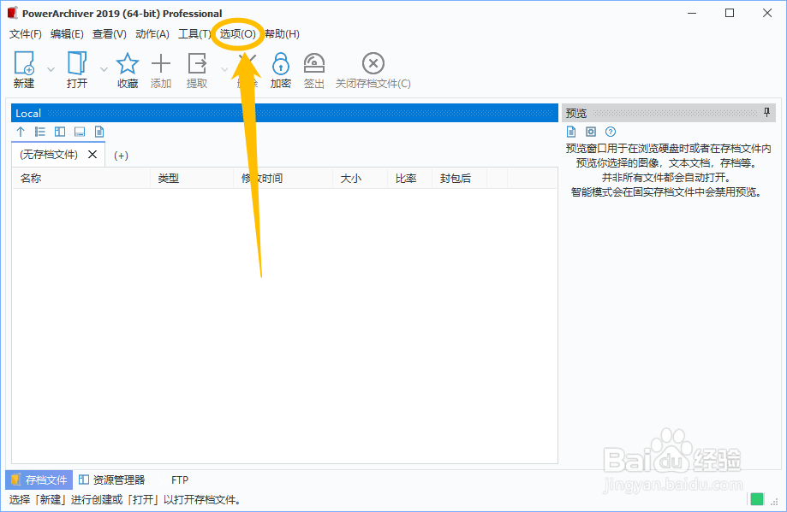Open the 查看(V) menu
Image resolution: width=787 pixels, height=512 pixels.
coord(109,34)
